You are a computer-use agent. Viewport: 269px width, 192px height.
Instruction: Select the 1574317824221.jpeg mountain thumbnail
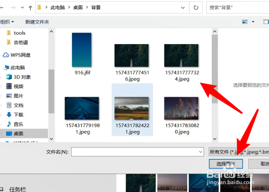point(131,108)
